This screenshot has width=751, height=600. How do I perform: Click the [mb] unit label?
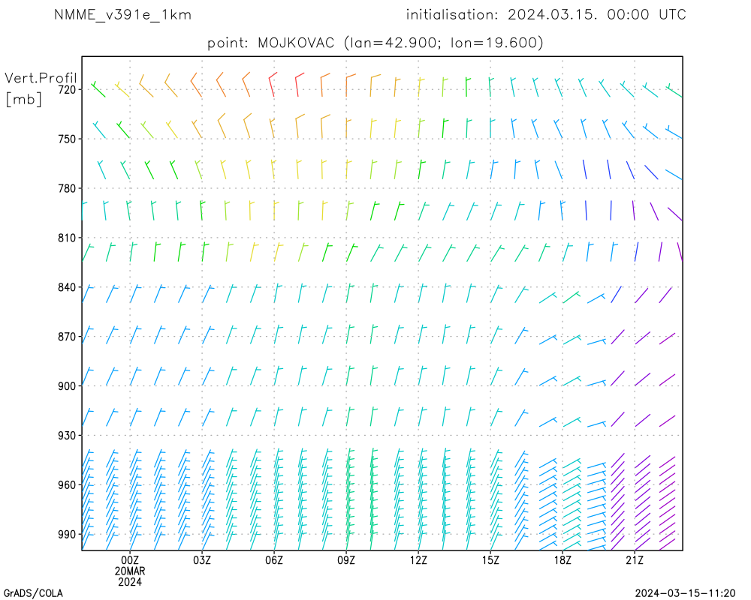click(x=23, y=99)
